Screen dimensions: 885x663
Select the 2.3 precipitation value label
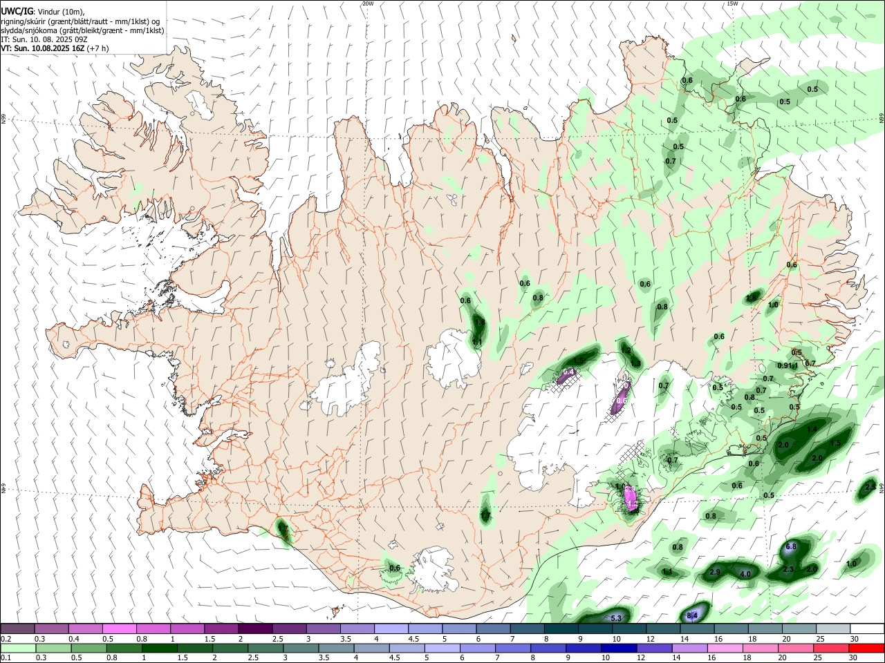tap(788, 569)
